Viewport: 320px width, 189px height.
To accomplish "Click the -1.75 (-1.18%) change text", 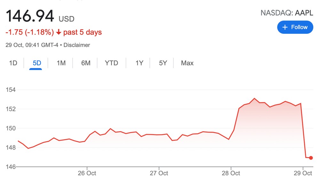I will pyautogui.click(x=29, y=32).
